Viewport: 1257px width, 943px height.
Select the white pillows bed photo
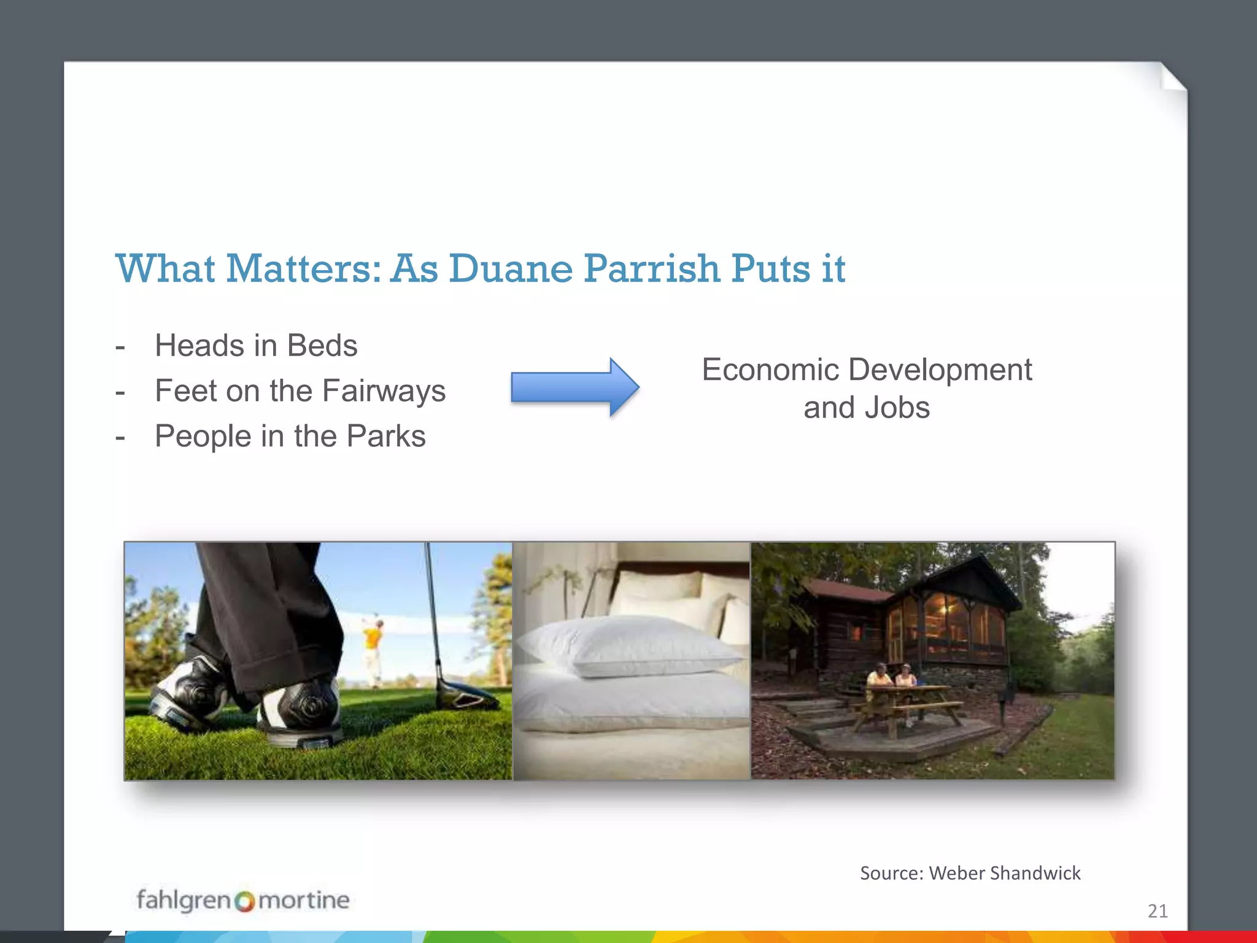pyautogui.click(x=632, y=661)
